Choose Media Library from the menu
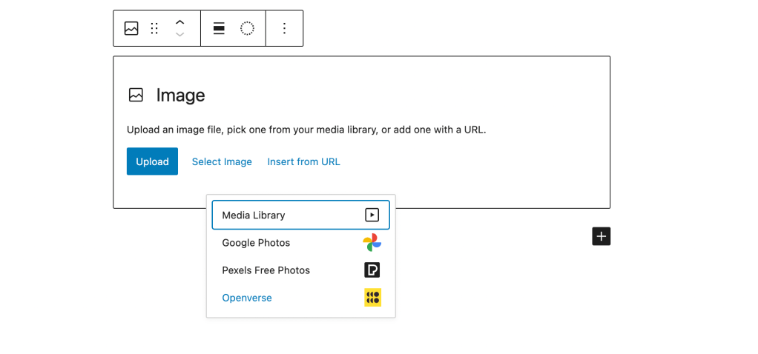The image size is (758, 354). (x=300, y=215)
